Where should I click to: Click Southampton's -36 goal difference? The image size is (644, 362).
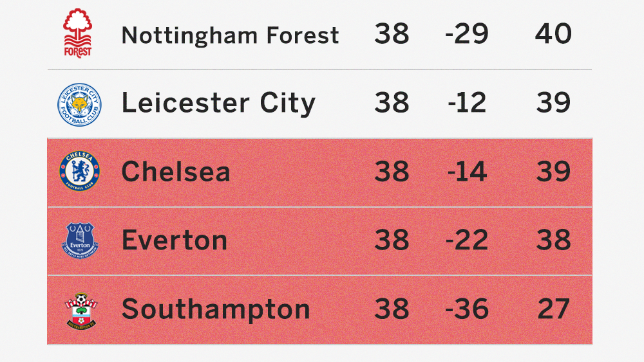(x=467, y=309)
